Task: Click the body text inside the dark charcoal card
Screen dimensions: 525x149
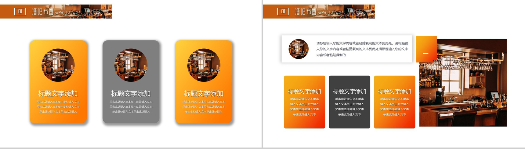Action: [349, 107]
